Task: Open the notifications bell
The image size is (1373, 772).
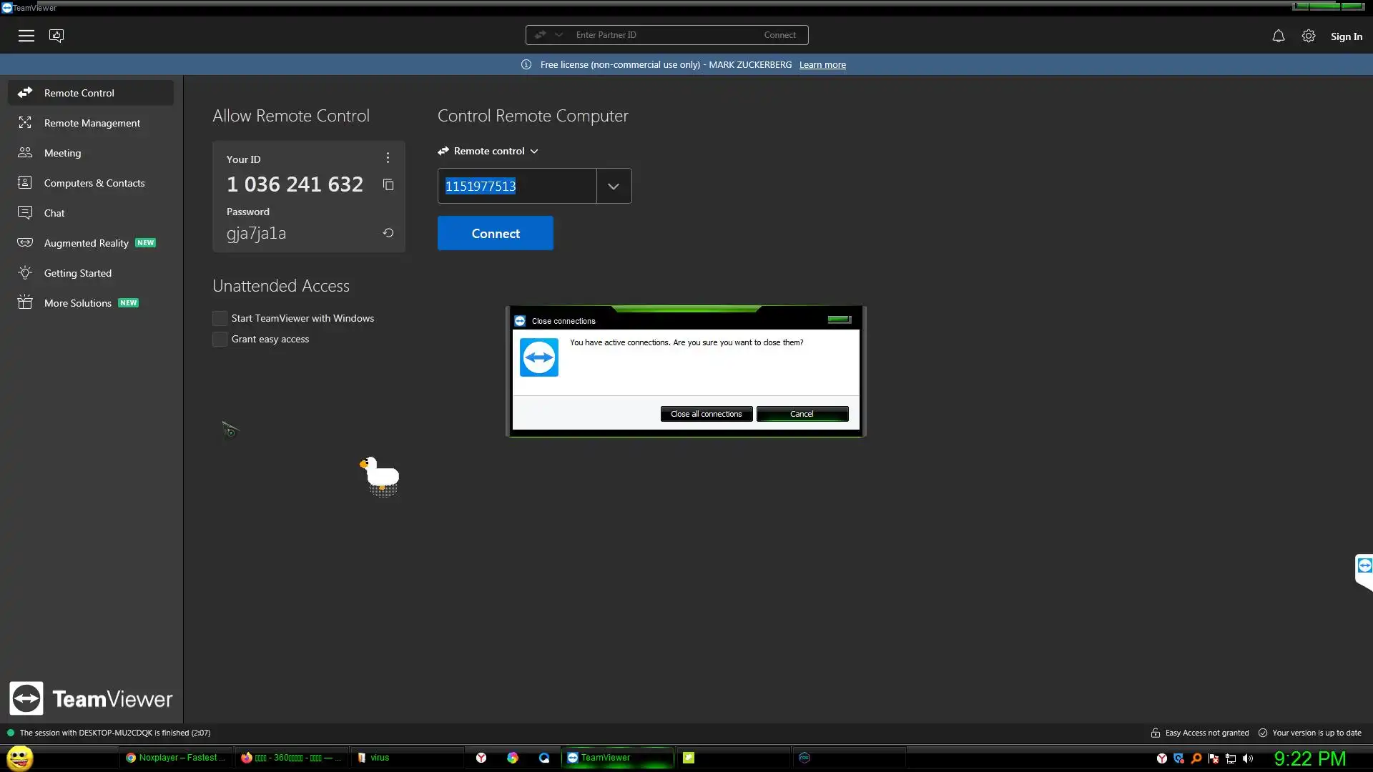Action: (1278, 36)
